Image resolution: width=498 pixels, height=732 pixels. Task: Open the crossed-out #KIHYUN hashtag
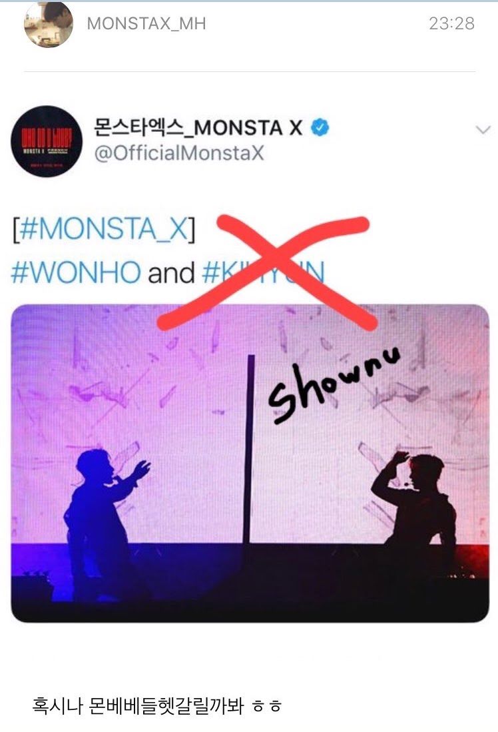263,272
